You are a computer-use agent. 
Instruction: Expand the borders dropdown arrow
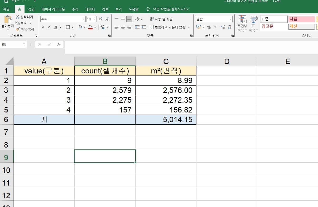point(73,27)
